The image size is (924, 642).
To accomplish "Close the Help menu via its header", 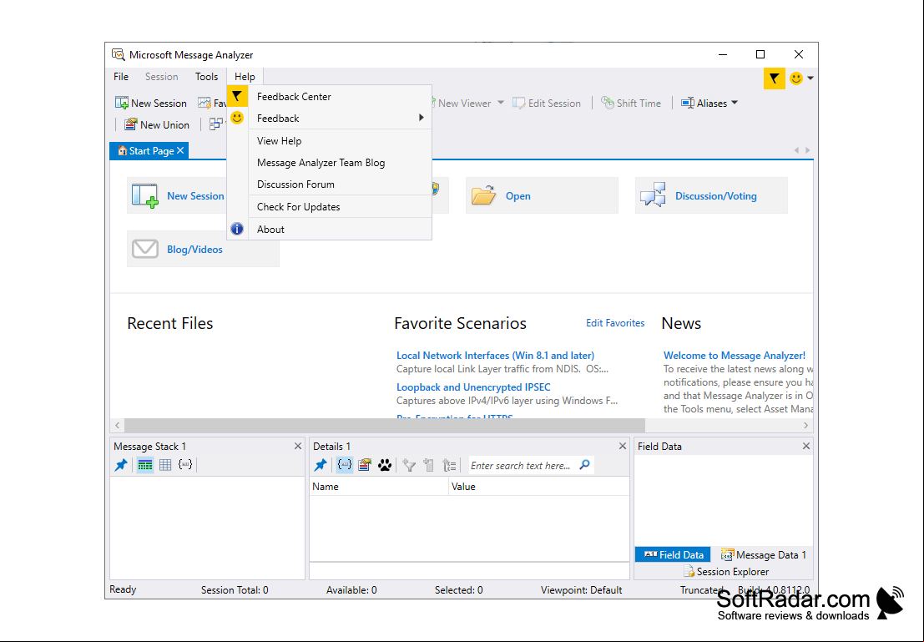I will pyautogui.click(x=245, y=77).
